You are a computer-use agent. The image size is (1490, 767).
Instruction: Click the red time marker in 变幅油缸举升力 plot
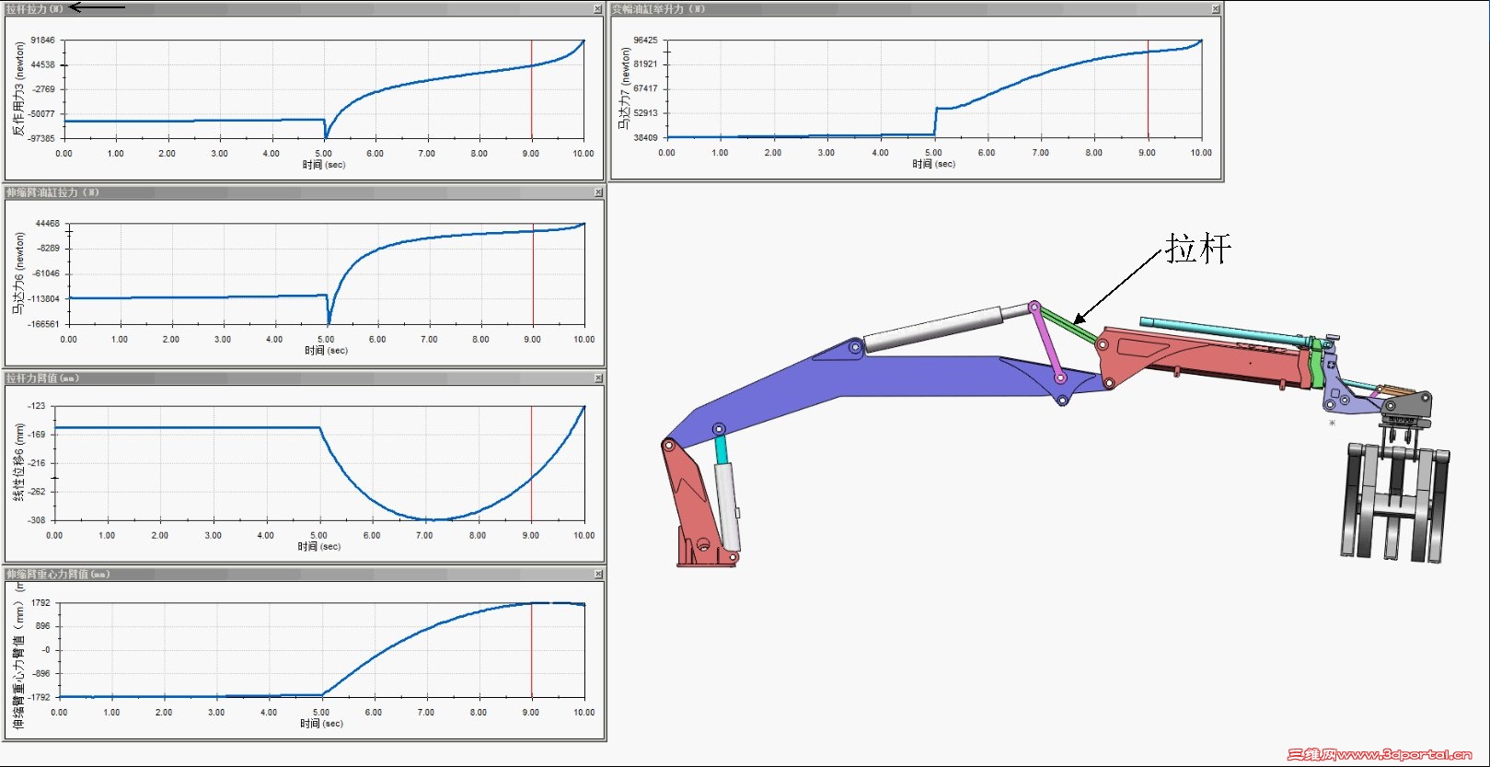pyautogui.click(x=1148, y=88)
